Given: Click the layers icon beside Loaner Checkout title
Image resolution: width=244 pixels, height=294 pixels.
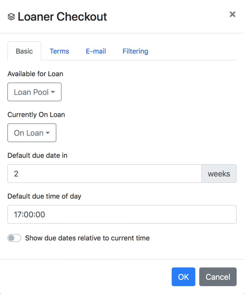Looking at the screenshot, I should click(10, 17).
